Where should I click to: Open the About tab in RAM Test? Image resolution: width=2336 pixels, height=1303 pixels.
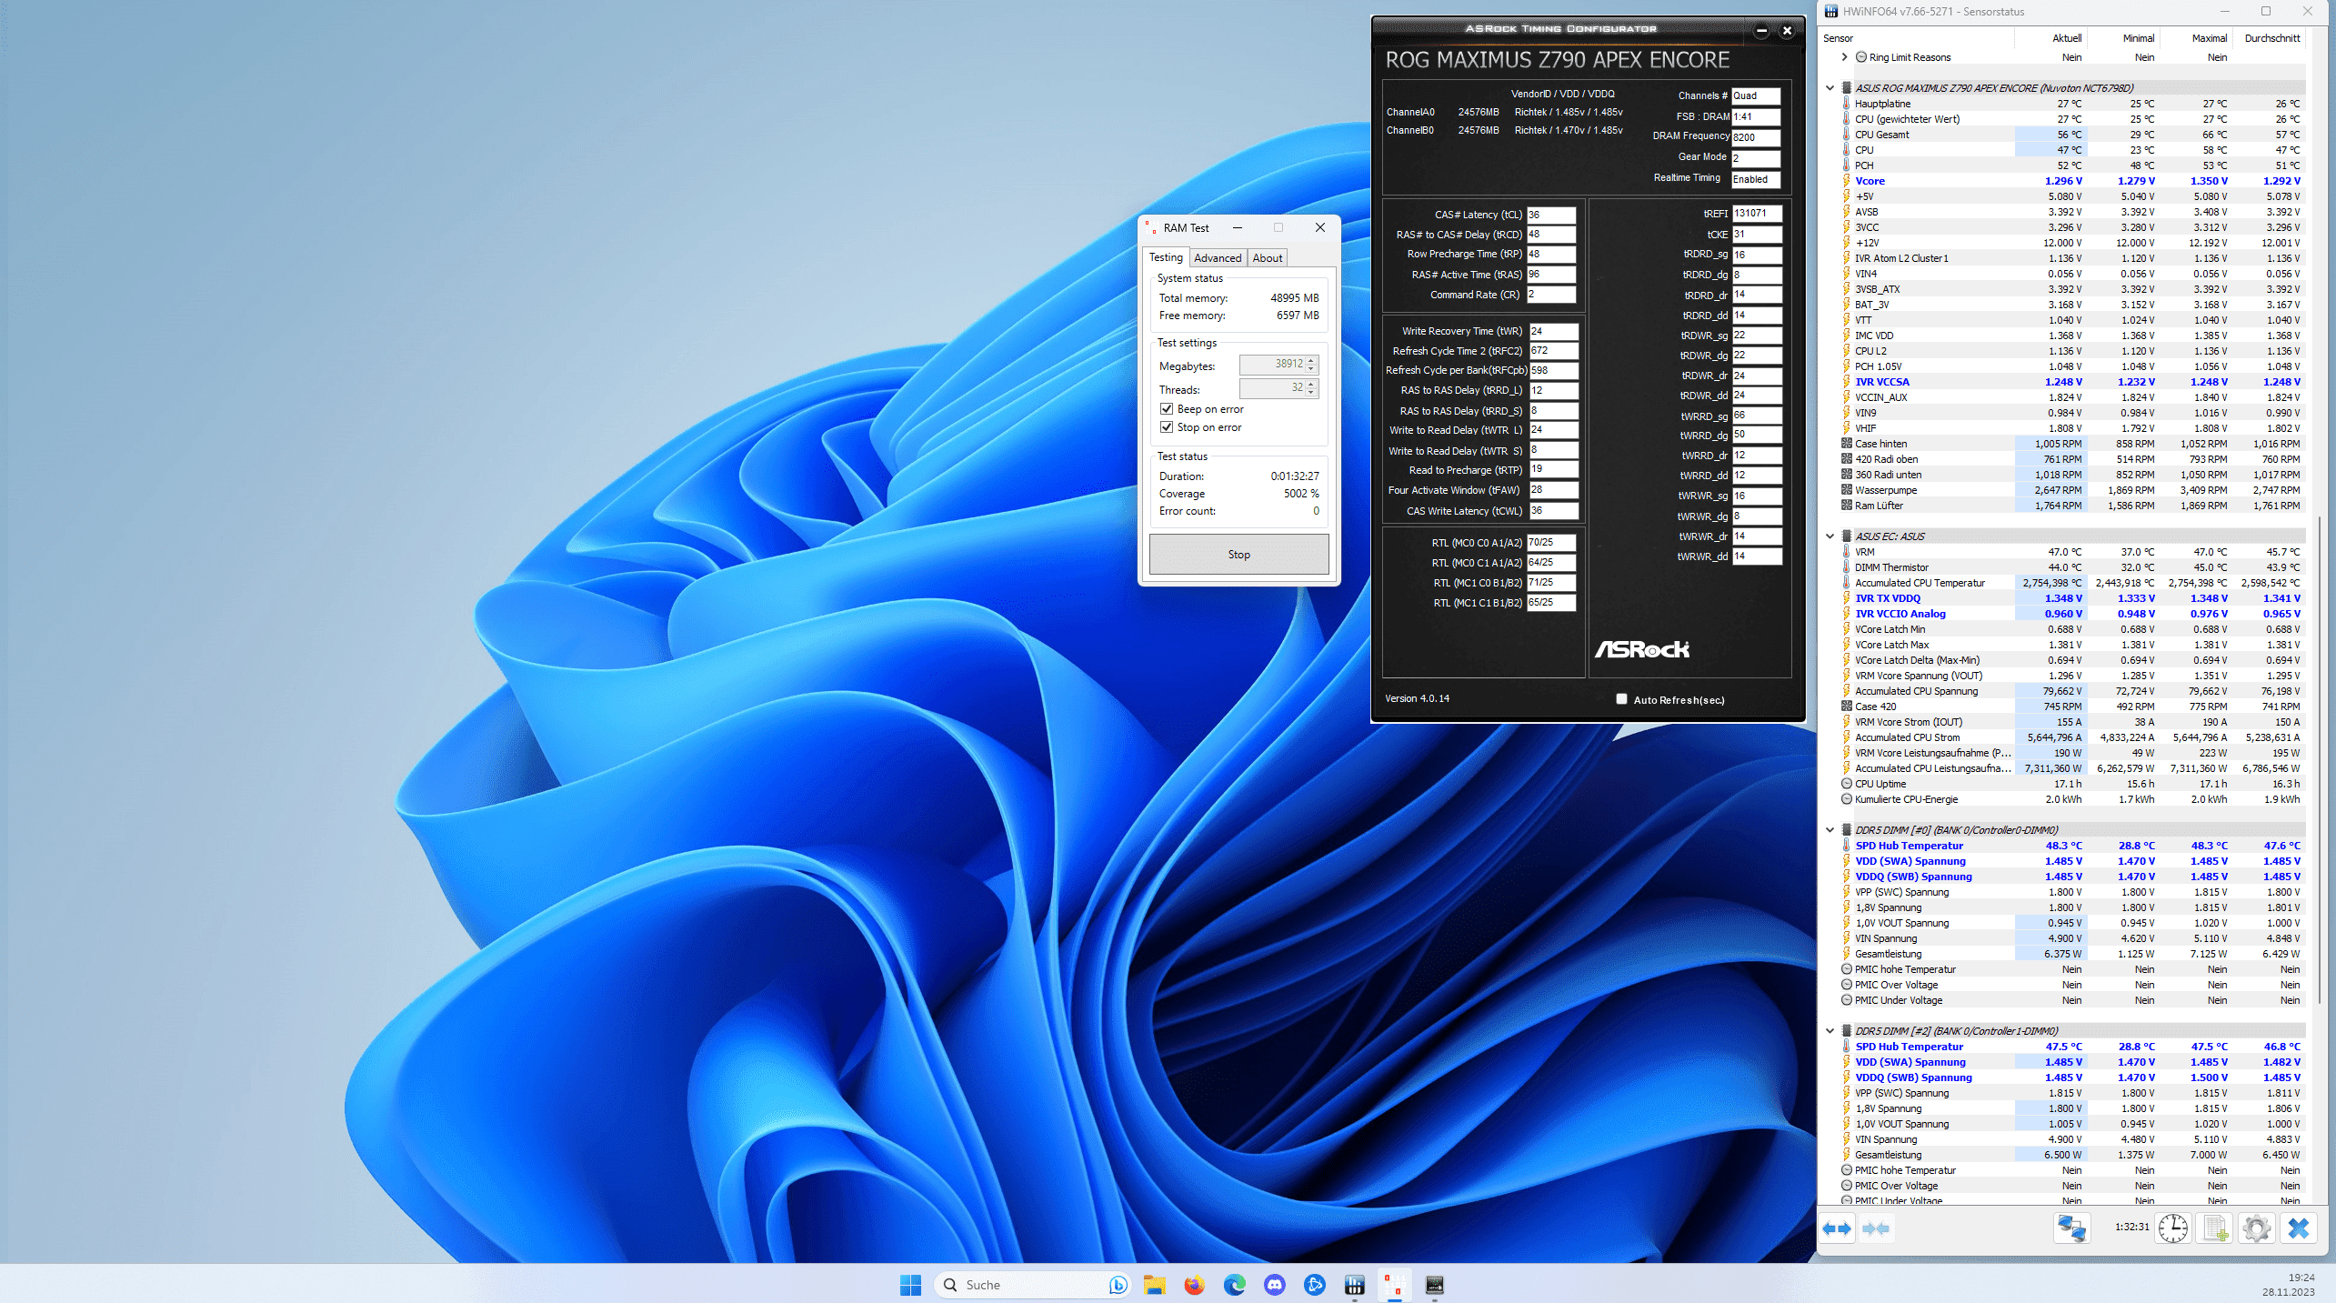pyautogui.click(x=1268, y=258)
